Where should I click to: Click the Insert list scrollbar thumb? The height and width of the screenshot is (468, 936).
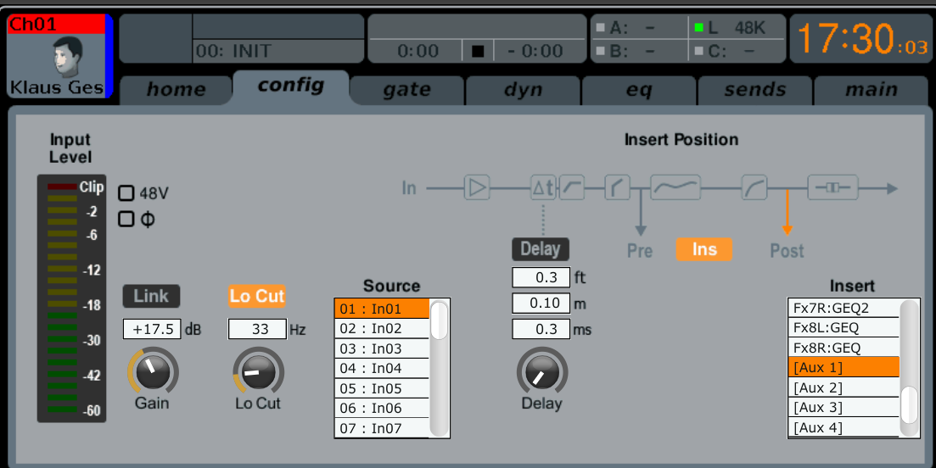coord(909,404)
